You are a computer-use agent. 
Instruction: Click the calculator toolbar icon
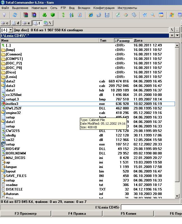coord(134,15)
